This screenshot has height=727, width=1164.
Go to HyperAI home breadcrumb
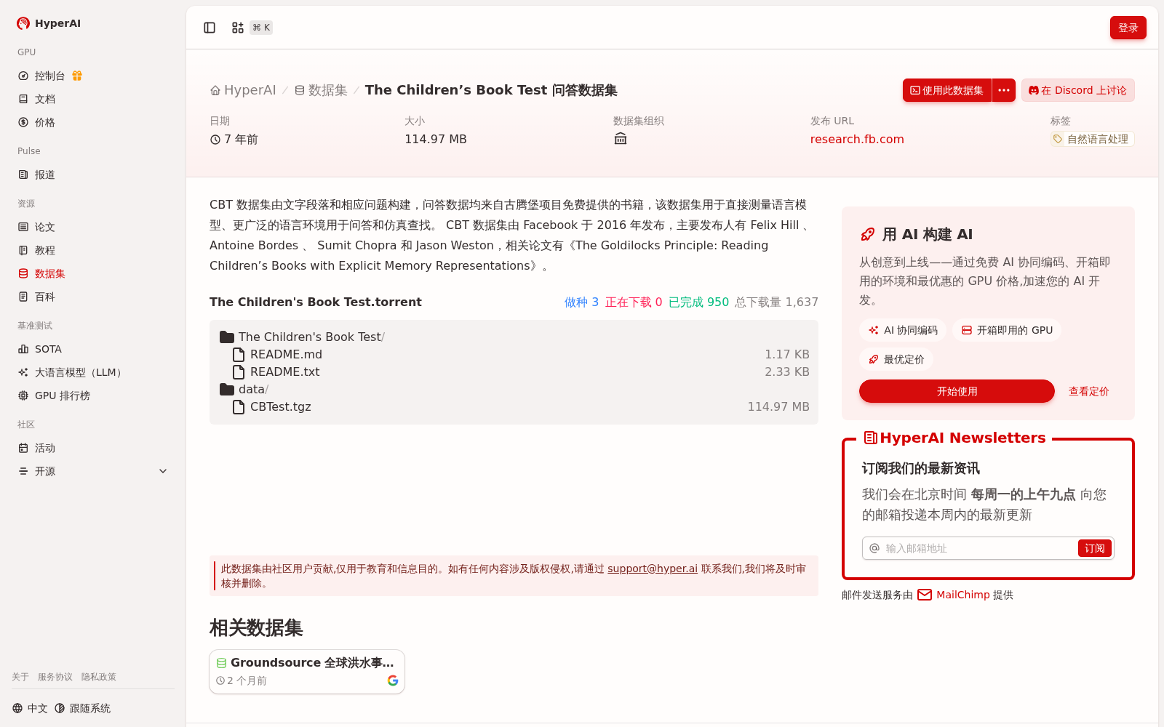coord(243,90)
